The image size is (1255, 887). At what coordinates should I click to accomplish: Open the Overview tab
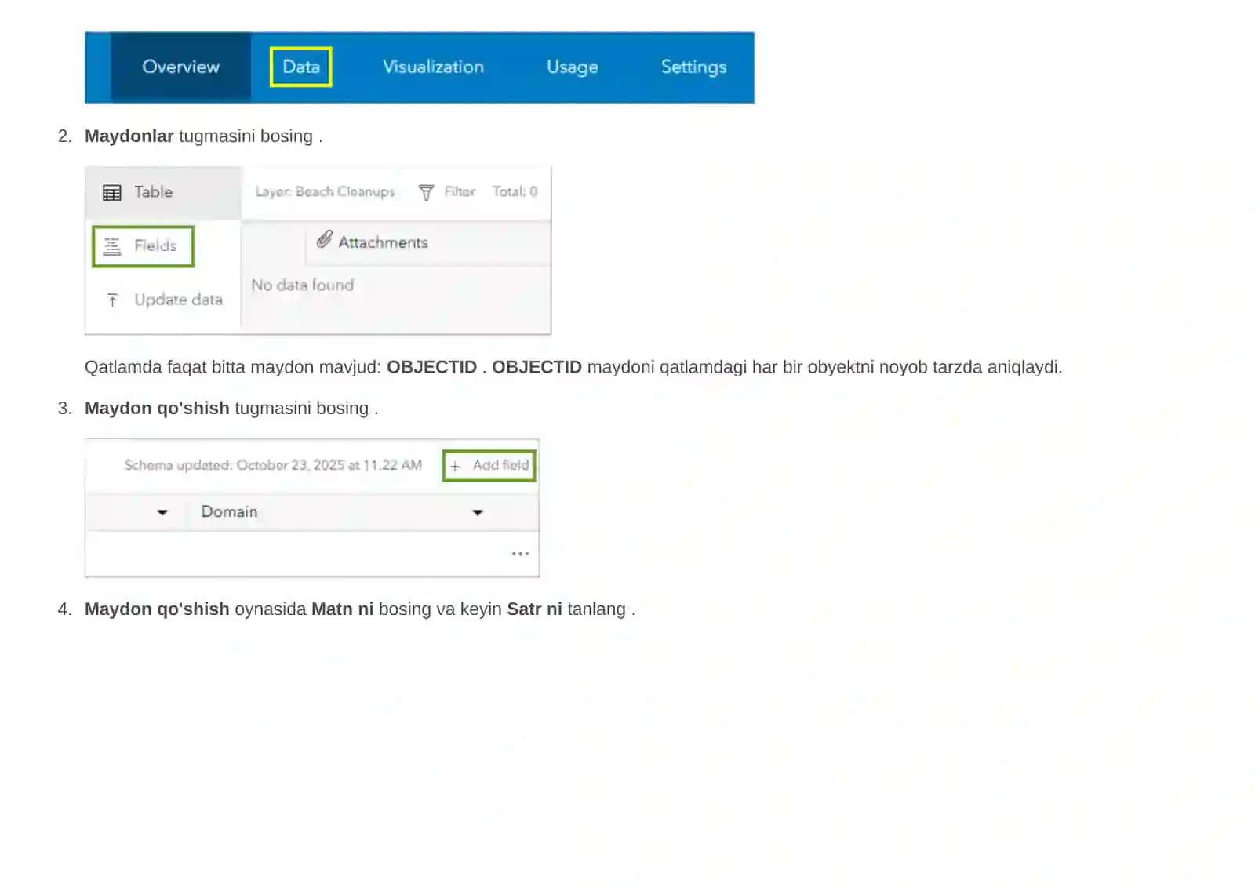180,67
